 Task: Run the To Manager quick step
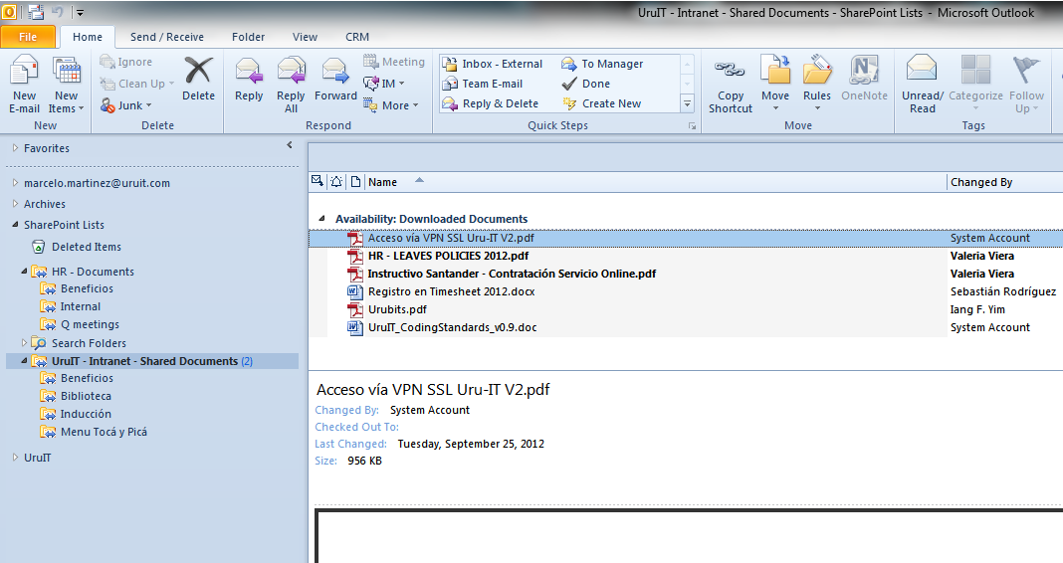pos(602,64)
